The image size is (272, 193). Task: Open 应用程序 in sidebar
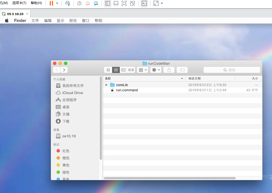(66, 100)
